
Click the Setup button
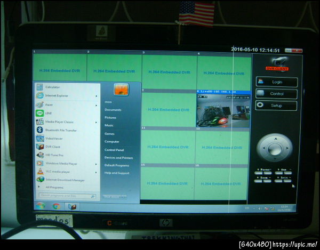pyautogui.click(x=276, y=106)
